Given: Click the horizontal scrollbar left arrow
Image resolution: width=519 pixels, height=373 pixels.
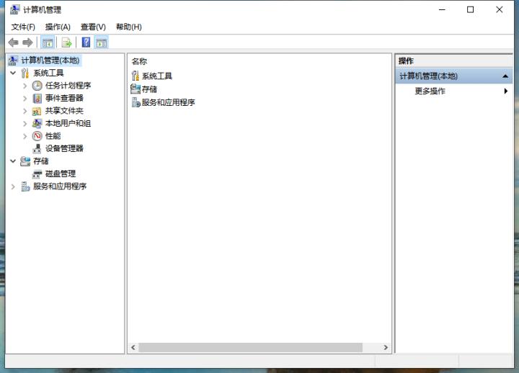Looking at the screenshot, I should 133,347.
